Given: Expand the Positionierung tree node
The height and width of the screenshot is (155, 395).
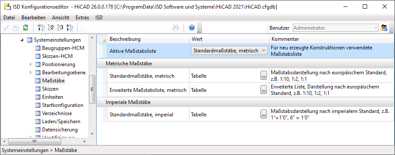Looking at the screenshot, I should click(x=31, y=64).
